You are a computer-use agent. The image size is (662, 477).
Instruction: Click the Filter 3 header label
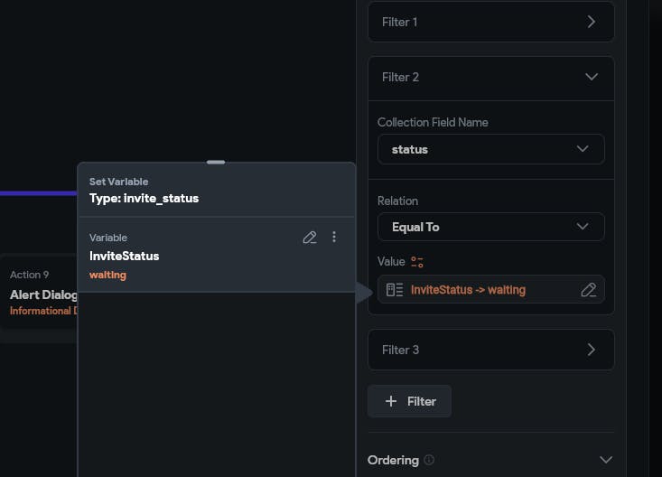(x=400, y=350)
